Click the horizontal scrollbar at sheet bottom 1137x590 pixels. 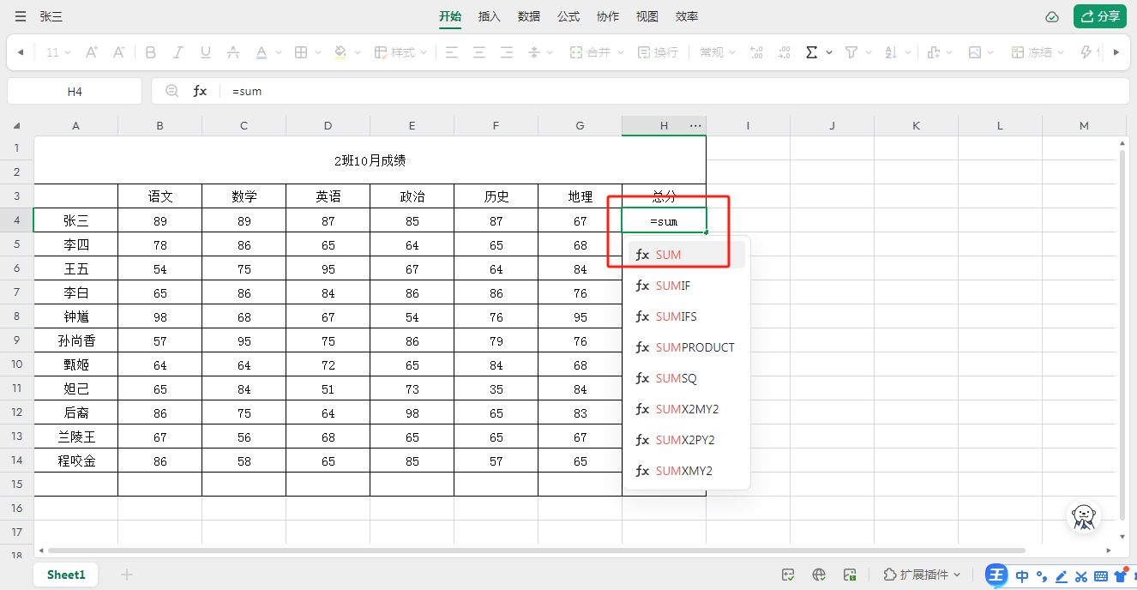pos(536,550)
